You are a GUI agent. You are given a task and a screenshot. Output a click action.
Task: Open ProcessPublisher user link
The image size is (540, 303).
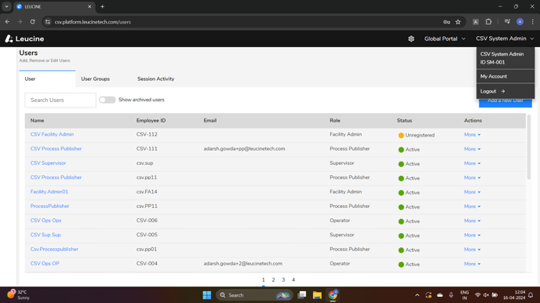(49, 206)
